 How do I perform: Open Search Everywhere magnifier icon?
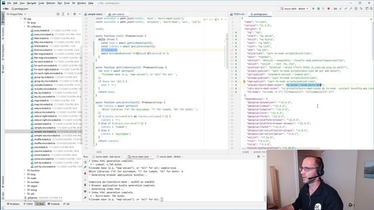371,9
